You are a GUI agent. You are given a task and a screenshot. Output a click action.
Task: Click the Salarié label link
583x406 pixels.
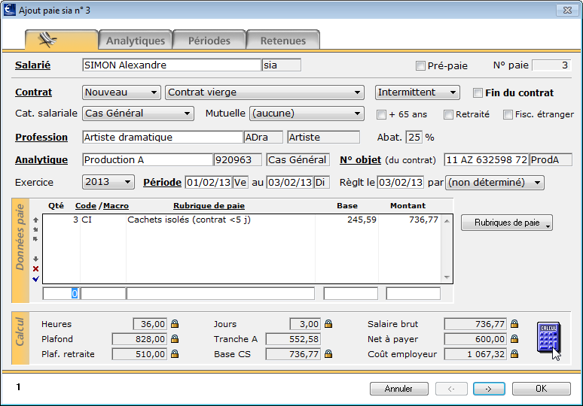tap(32, 65)
